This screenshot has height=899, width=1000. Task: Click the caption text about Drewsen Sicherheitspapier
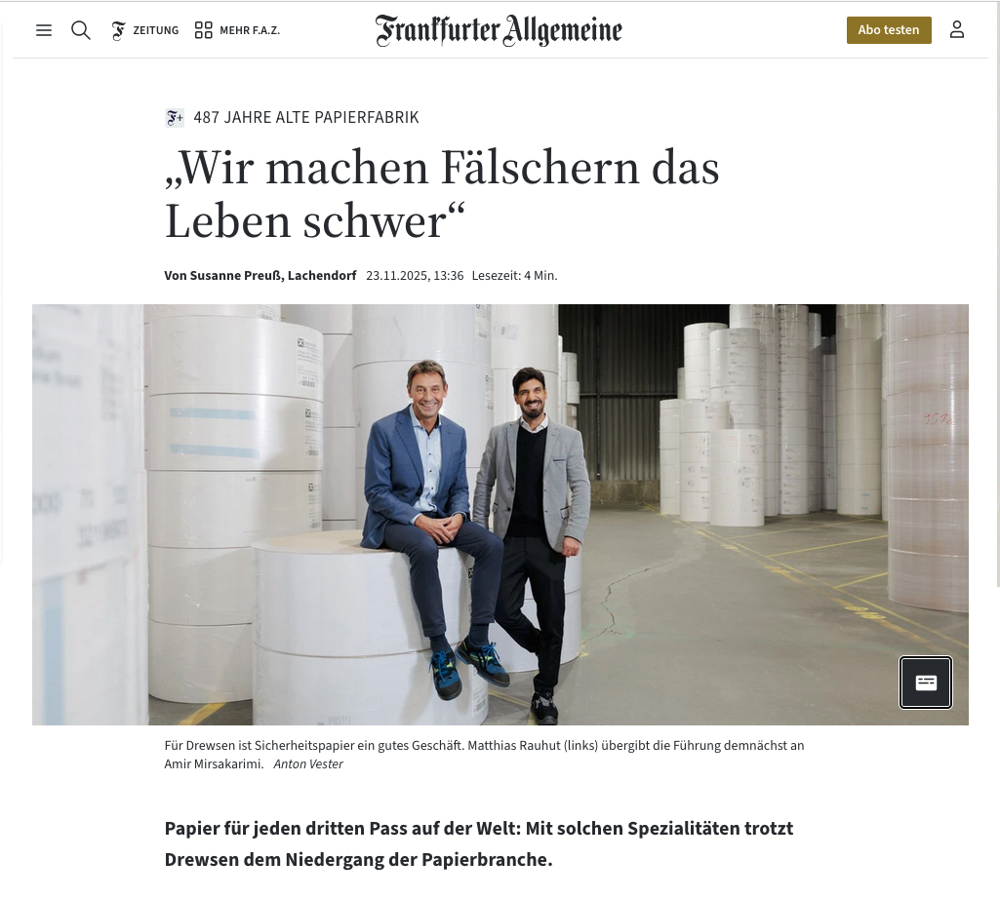click(x=484, y=755)
